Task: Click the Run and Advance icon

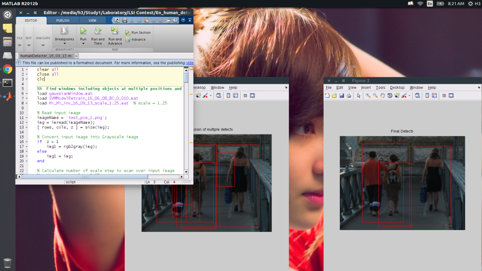Action: [115, 31]
